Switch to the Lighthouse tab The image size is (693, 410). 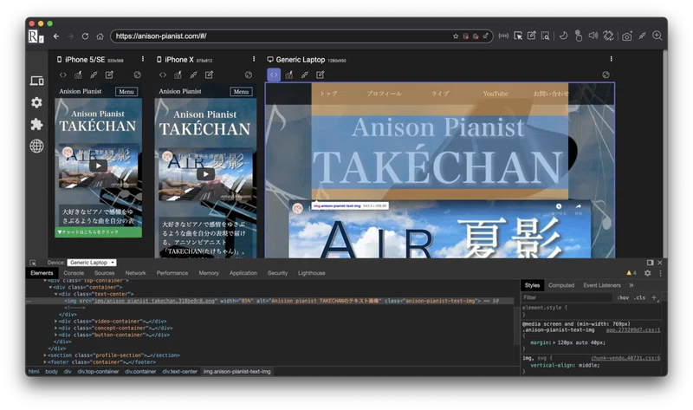[x=312, y=273]
